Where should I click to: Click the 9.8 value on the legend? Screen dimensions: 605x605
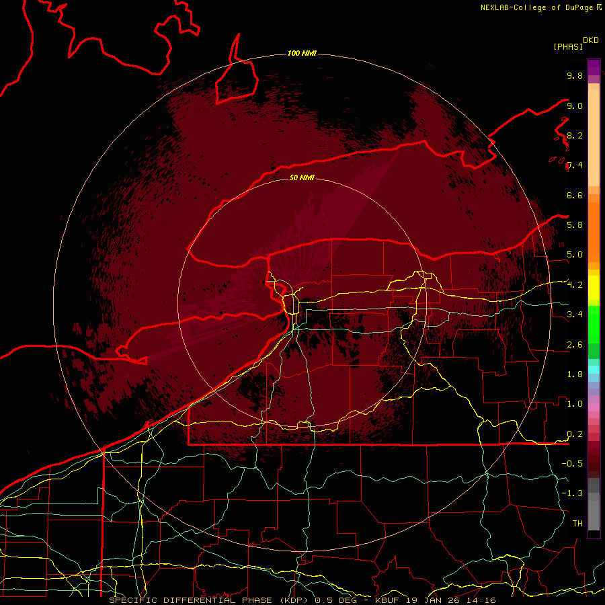point(575,75)
